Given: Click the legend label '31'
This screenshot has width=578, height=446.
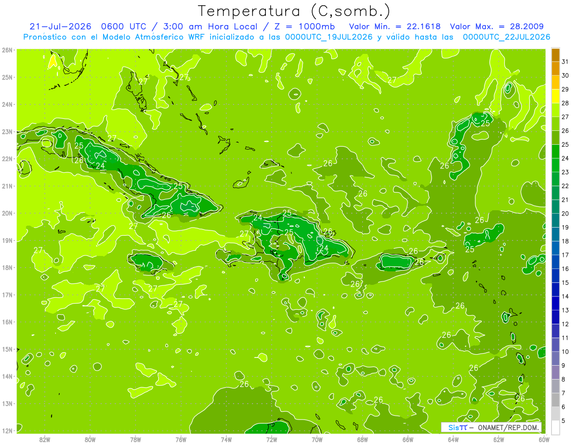Looking at the screenshot, I should [x=565, y=62].
